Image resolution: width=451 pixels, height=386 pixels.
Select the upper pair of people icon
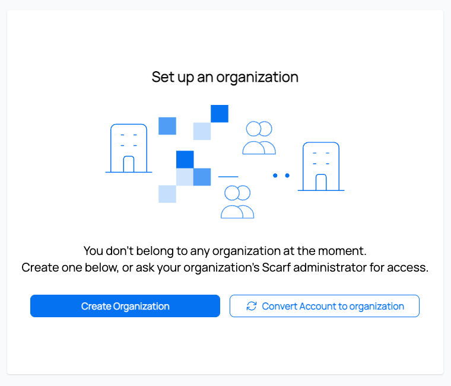(x=259, y=138)
